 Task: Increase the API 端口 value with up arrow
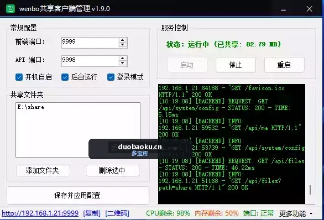point(123,58)
